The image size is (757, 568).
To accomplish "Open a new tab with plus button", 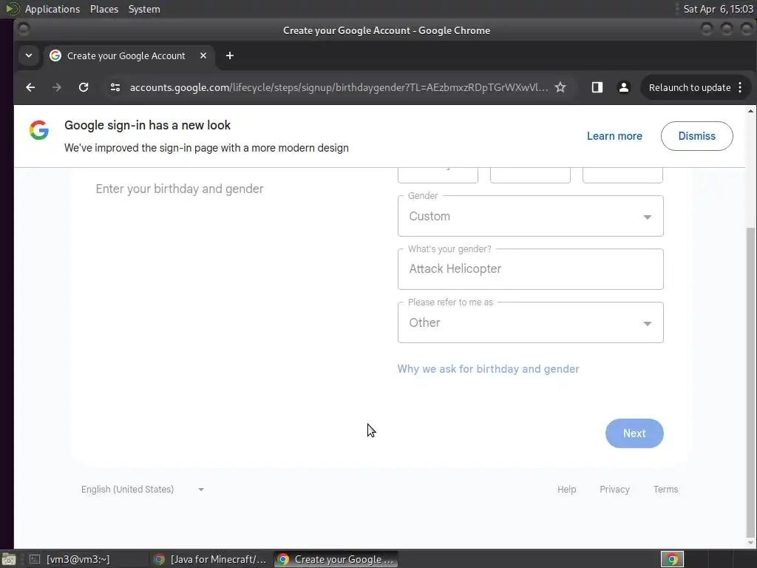I will click(x=230, y=55).
